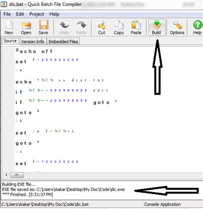Click the dic.bat path in status bar

tap(45, 204)
